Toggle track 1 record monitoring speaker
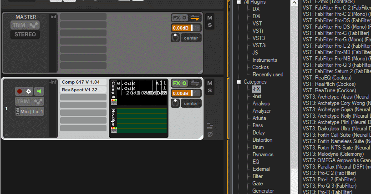The image size is (371, 194). 39,91
